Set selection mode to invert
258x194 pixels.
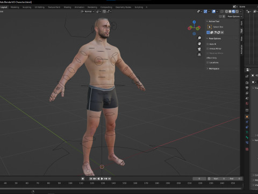(x=219, y=32)
